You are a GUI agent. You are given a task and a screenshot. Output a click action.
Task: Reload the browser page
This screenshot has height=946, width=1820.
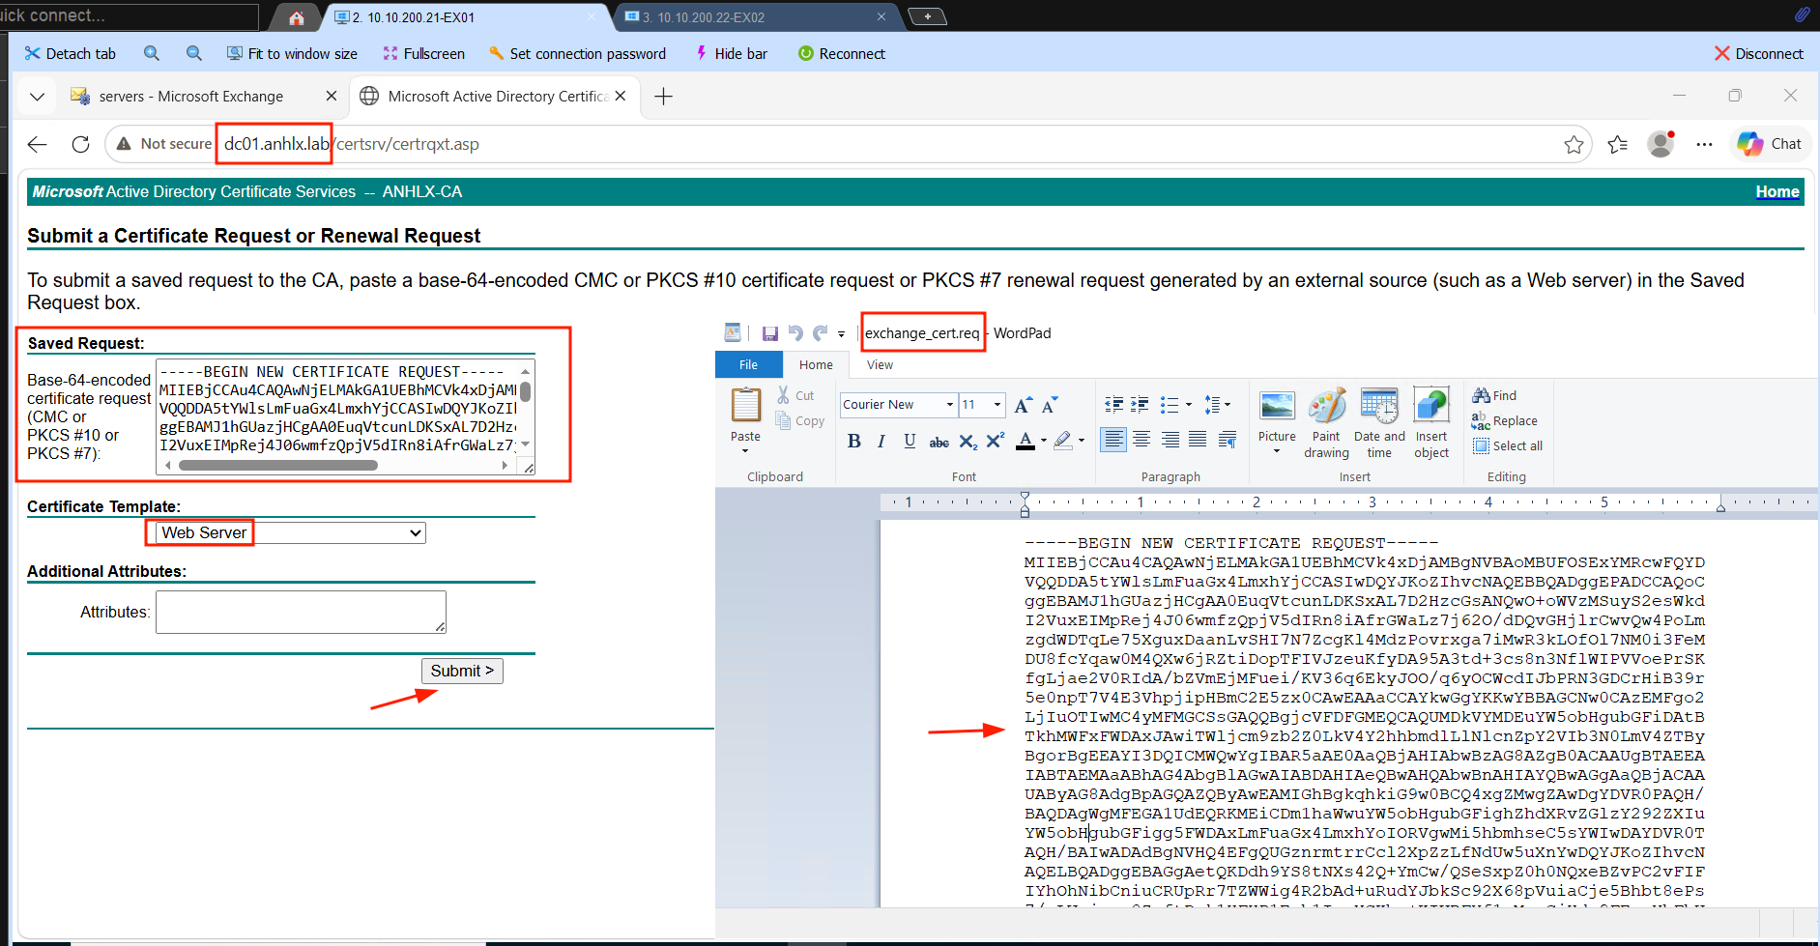click(80, 144)
